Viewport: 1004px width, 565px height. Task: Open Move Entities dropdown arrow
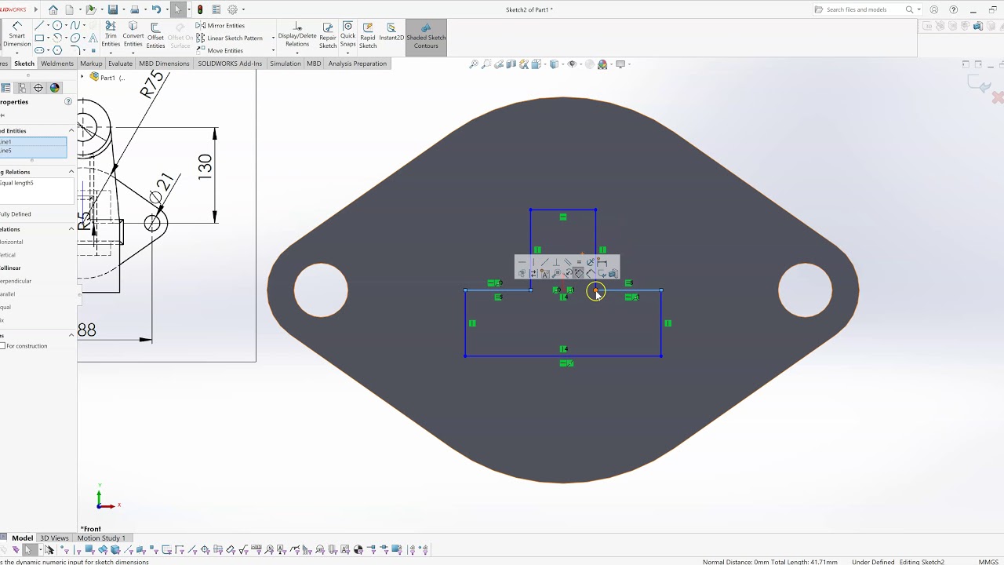tap(273, 50)
